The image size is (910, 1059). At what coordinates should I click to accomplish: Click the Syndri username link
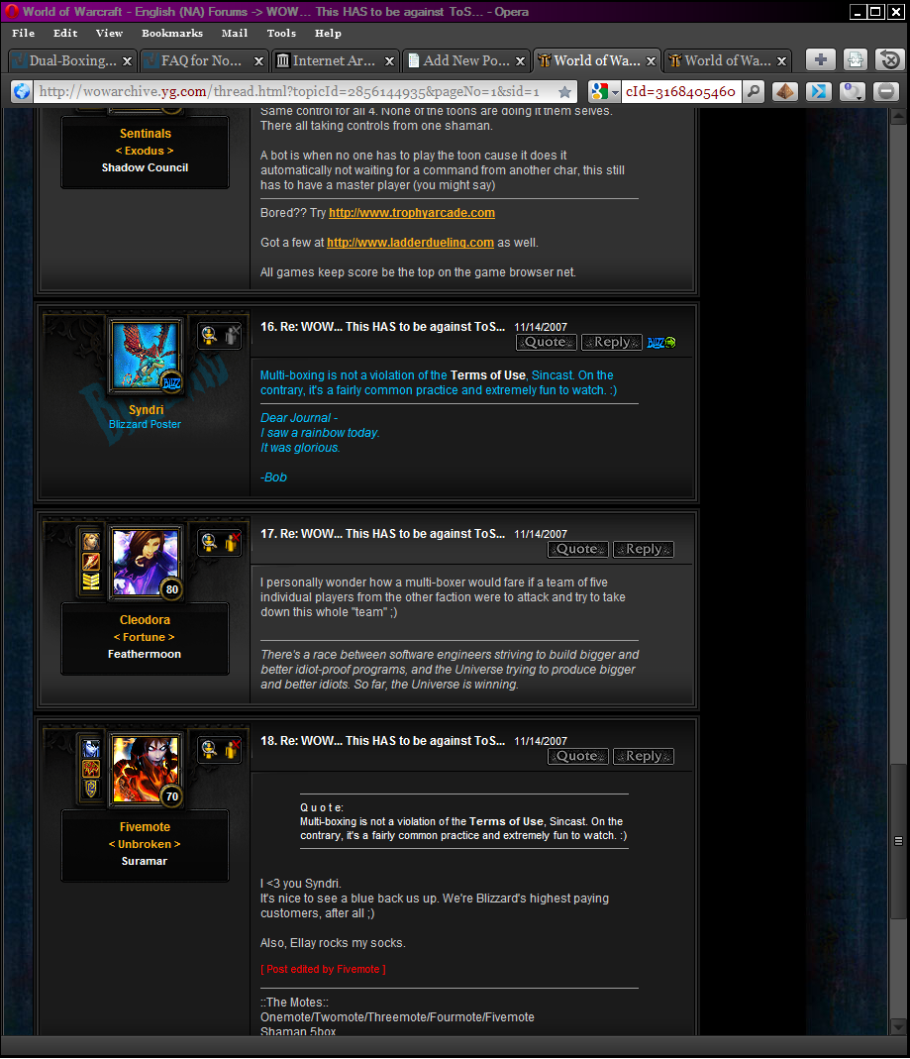(146, 410)
